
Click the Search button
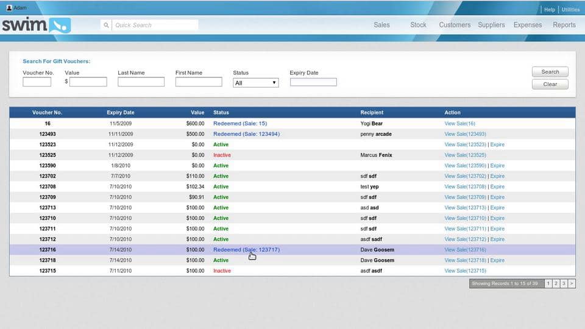[x=550, y=72]
